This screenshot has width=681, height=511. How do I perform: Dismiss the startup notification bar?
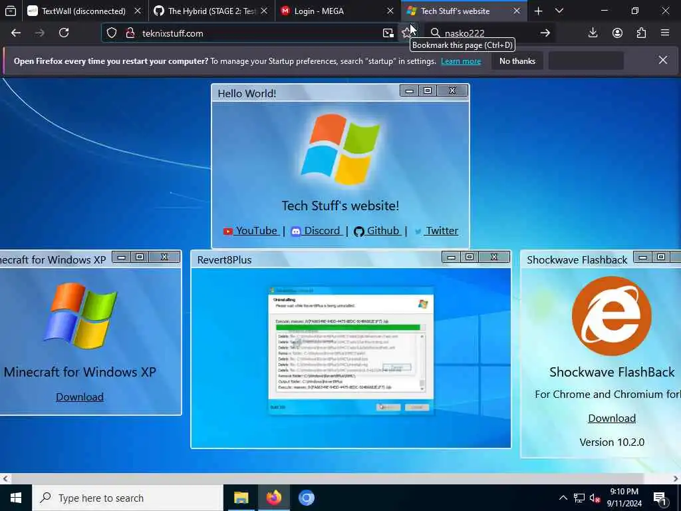click(663, 61)
